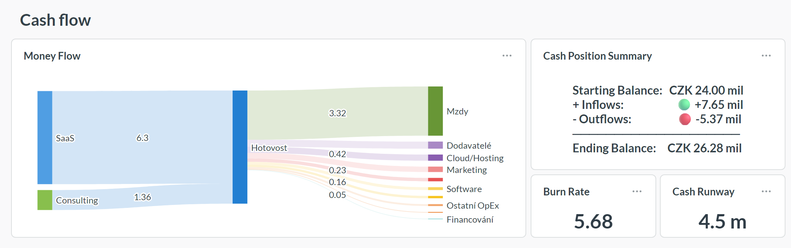791x248 pixels.
Task: Open the Burn Rate options menu
Action: pyautogui.click(x=637, y=191)
